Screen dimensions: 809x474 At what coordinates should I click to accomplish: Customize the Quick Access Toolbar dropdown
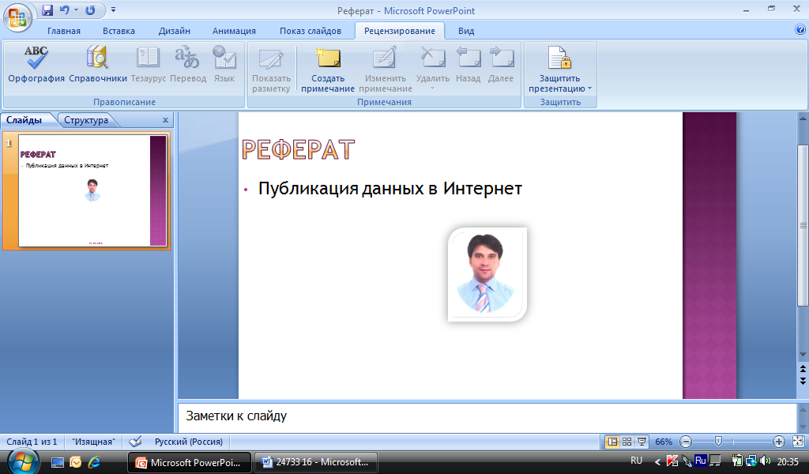114,9
